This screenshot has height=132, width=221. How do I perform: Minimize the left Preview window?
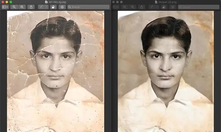click(7, 2)
